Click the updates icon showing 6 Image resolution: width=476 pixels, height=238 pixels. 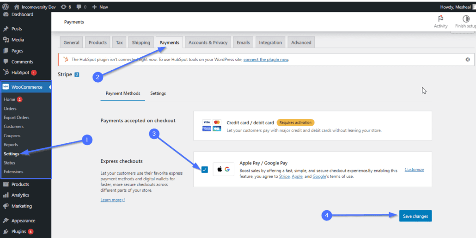(x=63, y=6)
